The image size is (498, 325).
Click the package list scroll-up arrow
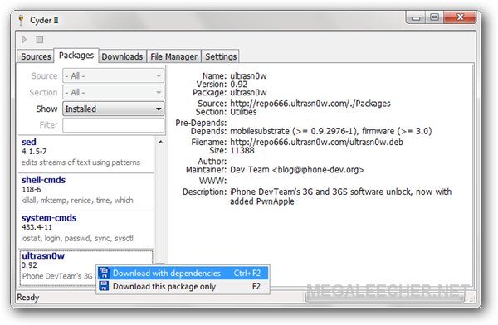click(x=161, y=142)
